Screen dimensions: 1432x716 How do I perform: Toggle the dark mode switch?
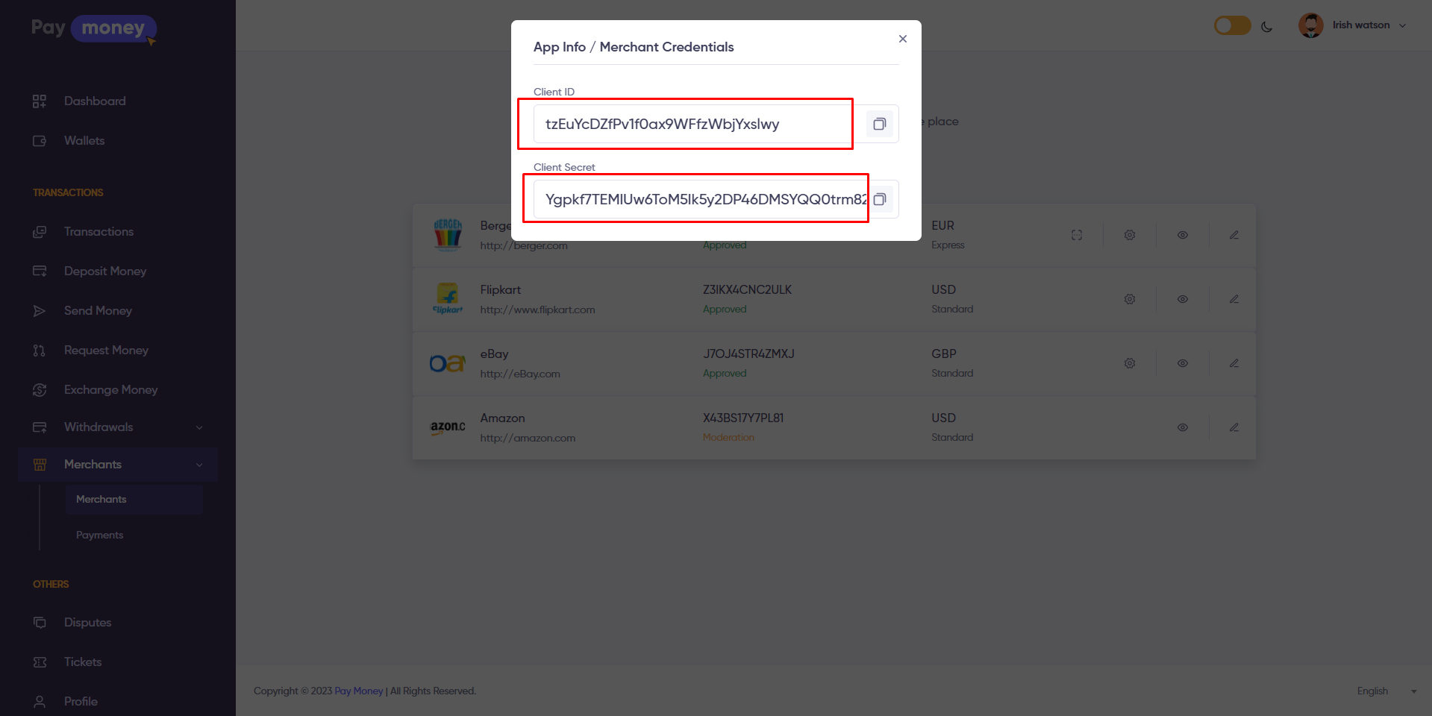coord(1232,26)
